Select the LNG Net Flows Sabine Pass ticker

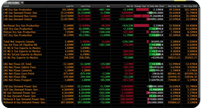point(19,67)
